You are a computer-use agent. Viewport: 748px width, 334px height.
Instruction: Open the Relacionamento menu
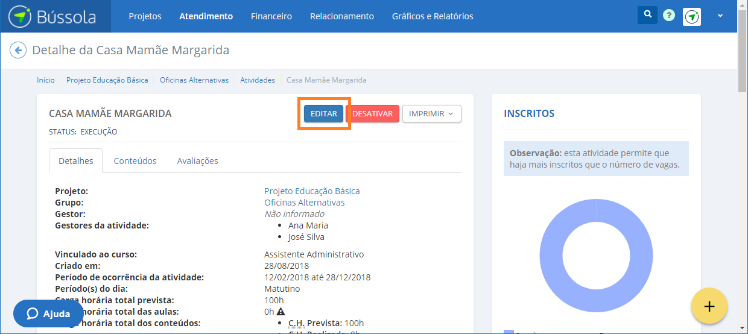(342, 16)
